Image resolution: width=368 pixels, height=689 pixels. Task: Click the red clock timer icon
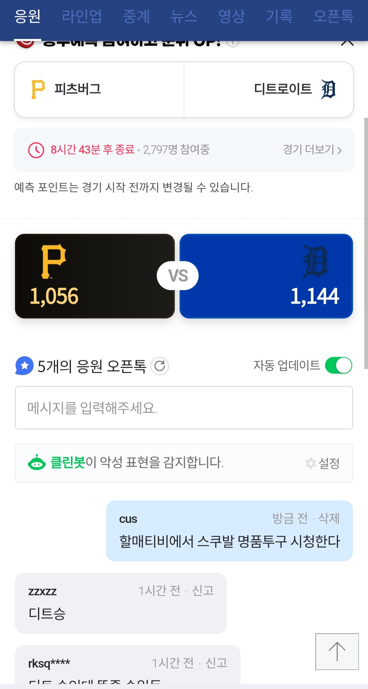(36, 150)
